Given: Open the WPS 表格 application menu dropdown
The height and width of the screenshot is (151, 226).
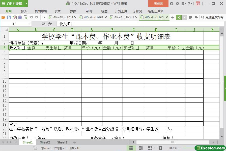Looking at the screenshot, I should 26,4.
